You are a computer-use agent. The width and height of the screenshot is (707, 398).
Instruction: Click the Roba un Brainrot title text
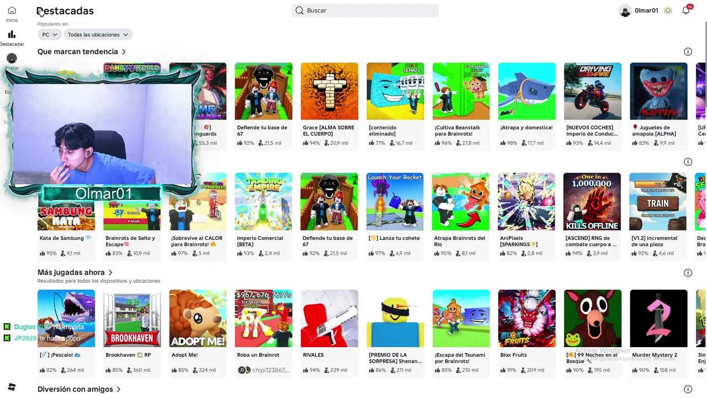point(258,355)
